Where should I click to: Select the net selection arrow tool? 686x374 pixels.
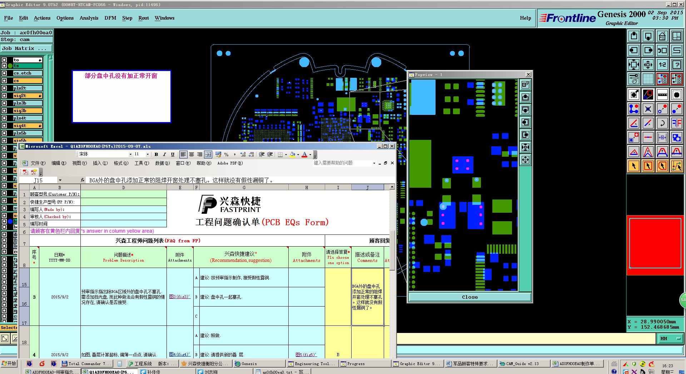point(676,166)
